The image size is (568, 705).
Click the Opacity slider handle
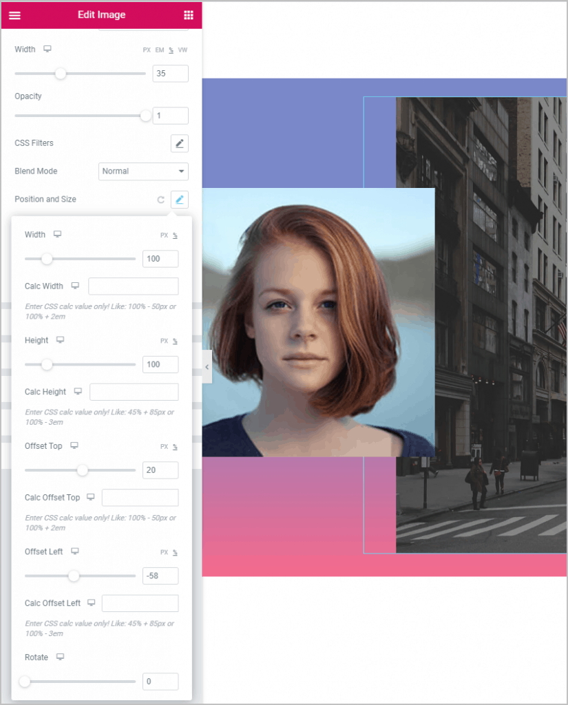(145, 116)
